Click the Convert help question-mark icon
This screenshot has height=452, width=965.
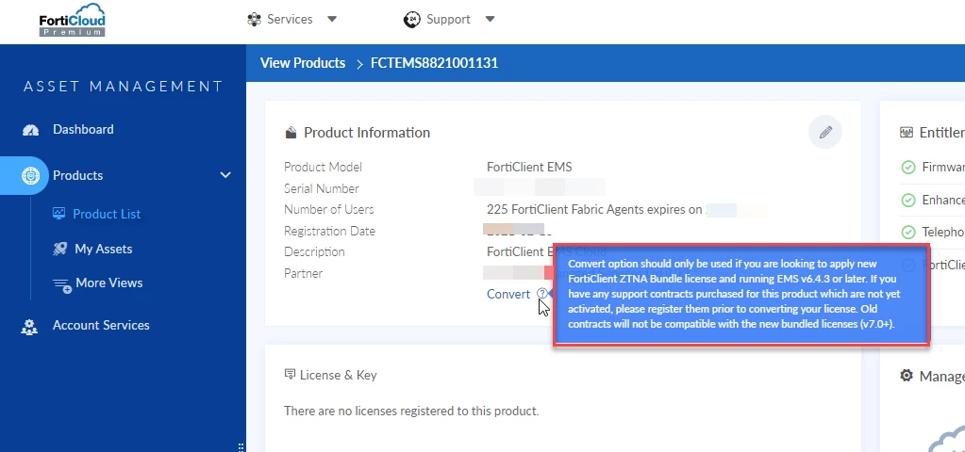(x=541, y=294)
